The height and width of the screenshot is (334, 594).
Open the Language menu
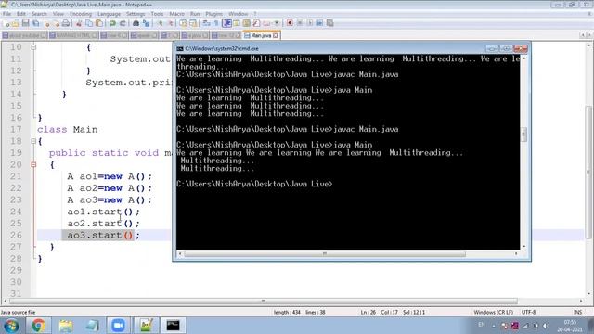point(109,14)
